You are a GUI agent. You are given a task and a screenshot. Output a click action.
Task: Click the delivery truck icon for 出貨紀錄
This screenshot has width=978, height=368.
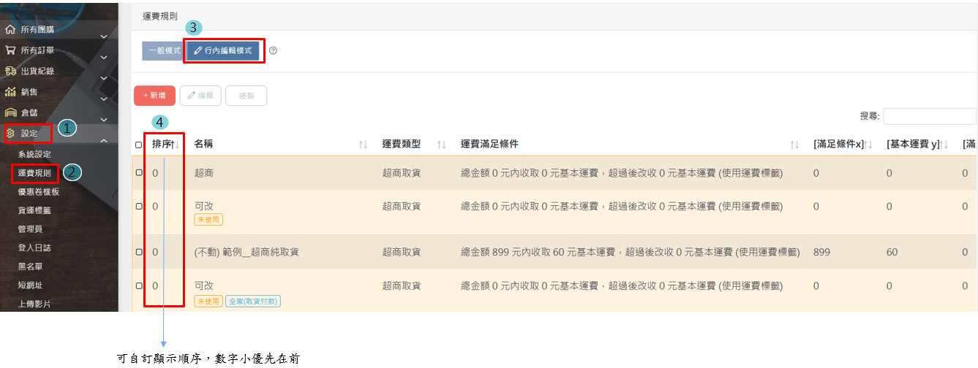(10, 72)
